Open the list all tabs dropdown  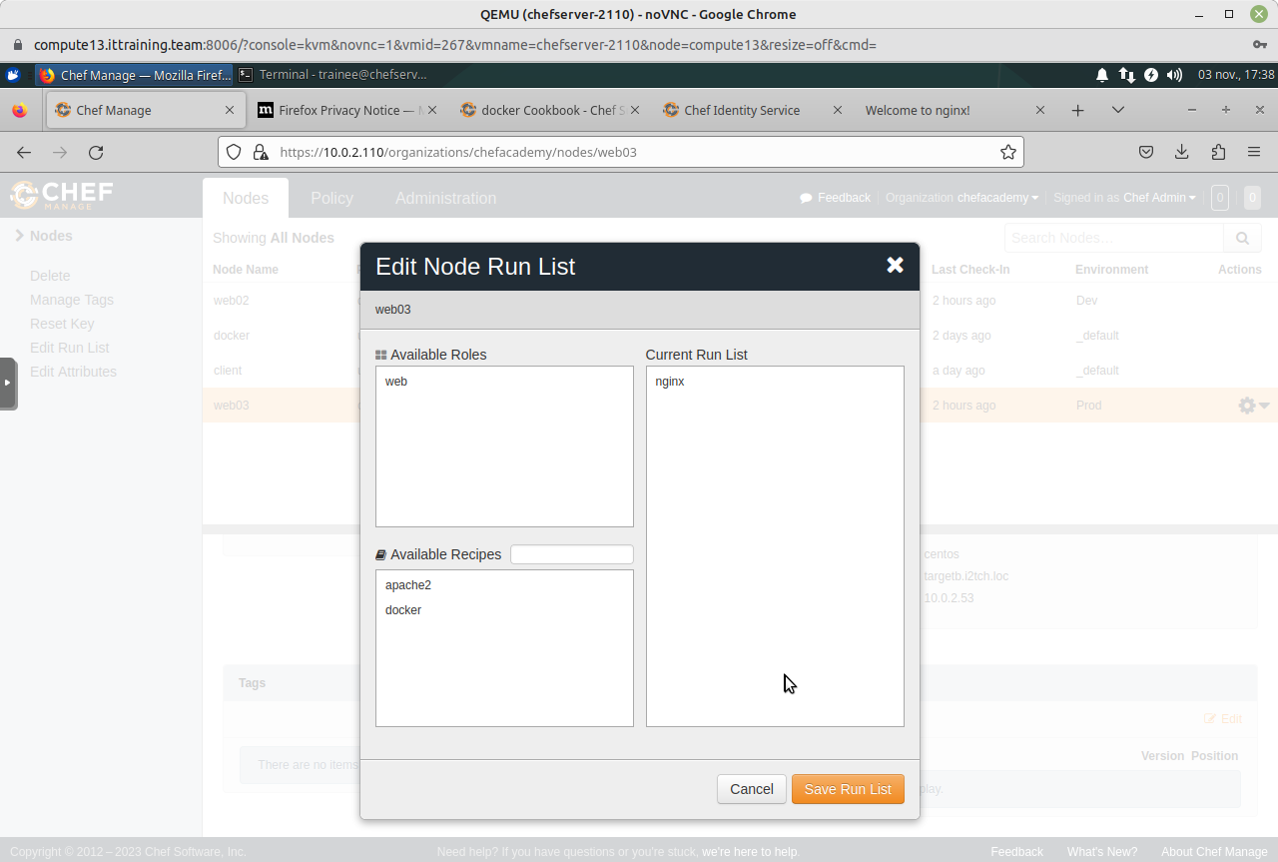point(1118,110)
